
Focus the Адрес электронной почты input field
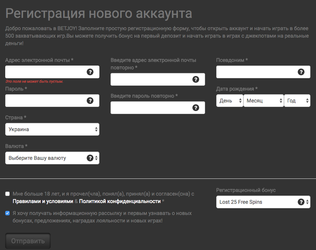tap(52, 72)
